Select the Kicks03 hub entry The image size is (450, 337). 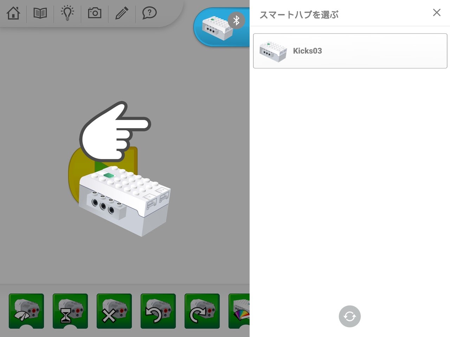(x=350, y=51)
